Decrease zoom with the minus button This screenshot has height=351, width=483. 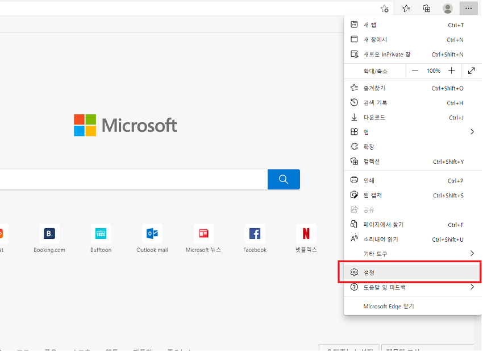415,71
